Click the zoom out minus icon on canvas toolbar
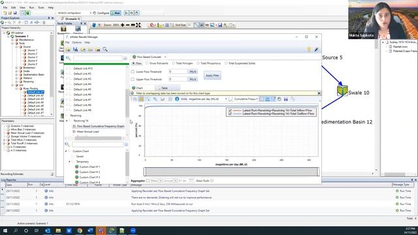This screenshot has width=418, height=235. point(128,25)
